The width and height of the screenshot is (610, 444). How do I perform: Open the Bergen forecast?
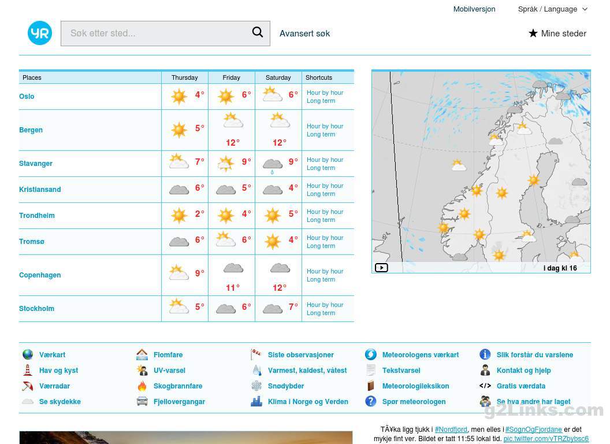[x=31, y=129]
